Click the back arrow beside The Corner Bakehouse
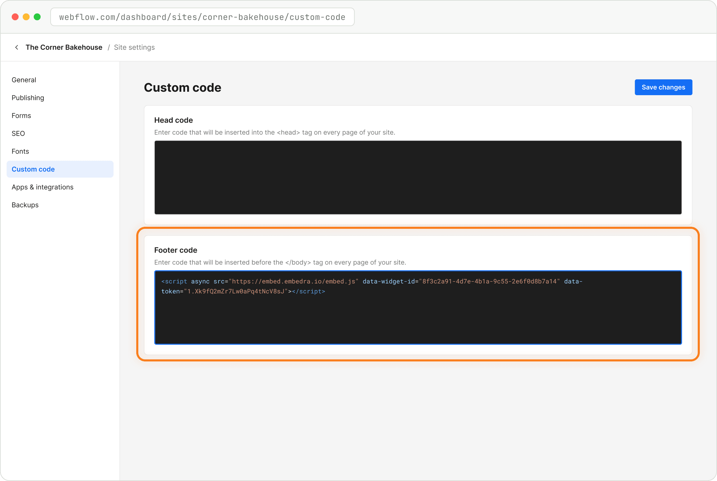This screenshot has height=481, width=717. (x=17, y=47)
